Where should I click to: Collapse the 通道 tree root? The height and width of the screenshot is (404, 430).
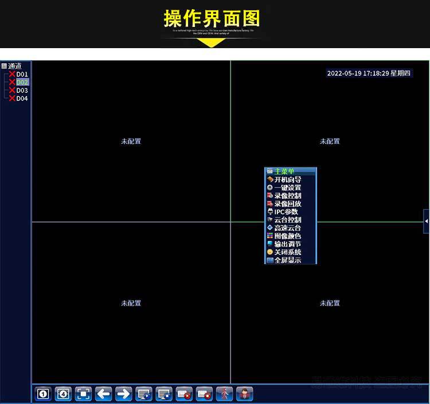4,66
